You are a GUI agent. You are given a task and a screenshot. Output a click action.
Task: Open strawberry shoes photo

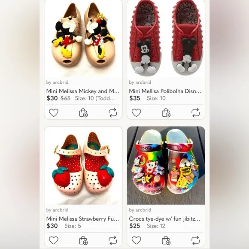(83, 165)
